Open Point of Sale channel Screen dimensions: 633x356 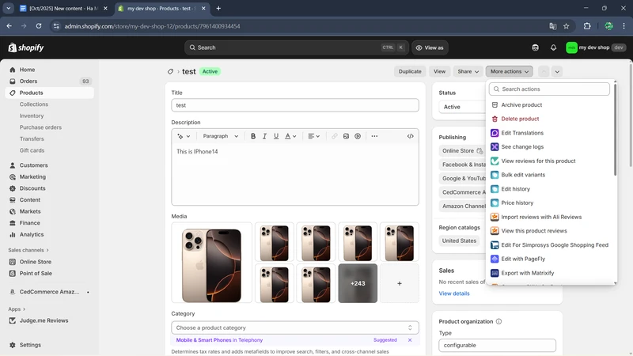pos(49,273)
